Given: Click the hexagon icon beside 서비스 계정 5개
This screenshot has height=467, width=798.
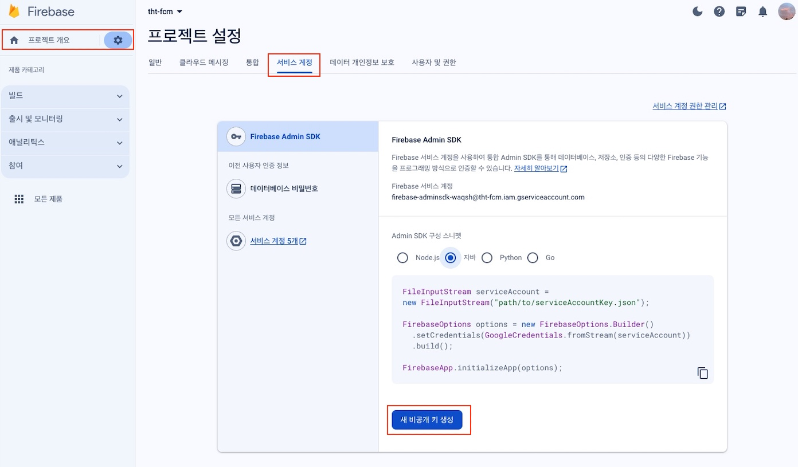Looking at the screenshot, I should point(236,241).
